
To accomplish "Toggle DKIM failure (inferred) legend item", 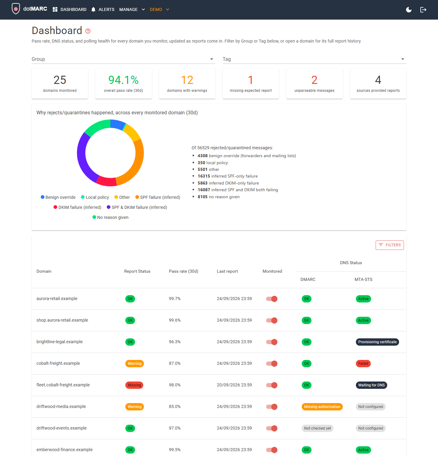I will [77, 207].
